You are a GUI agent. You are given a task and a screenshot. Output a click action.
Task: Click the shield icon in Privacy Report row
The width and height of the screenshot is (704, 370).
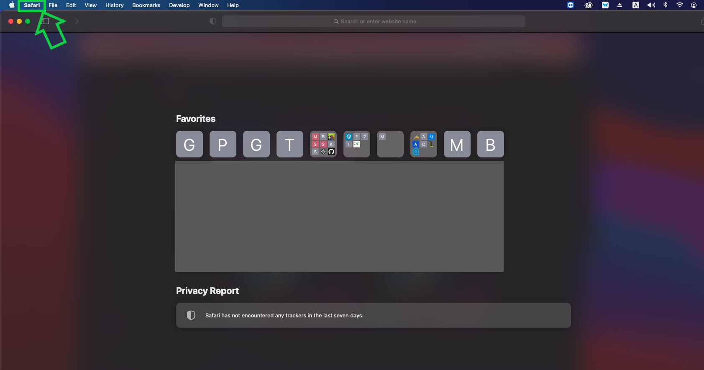191,315
